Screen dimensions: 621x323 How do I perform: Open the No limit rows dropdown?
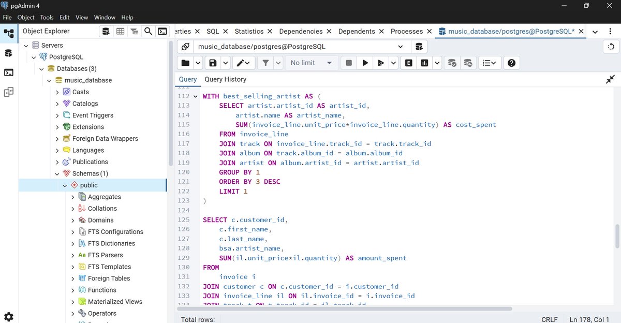311,63
